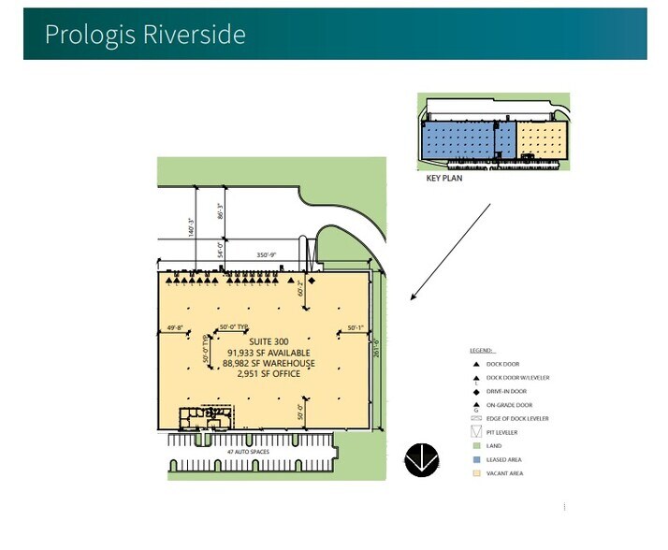Pick the yellow Vacant Area swatch

pyautogui.click(x=475, y=474)
